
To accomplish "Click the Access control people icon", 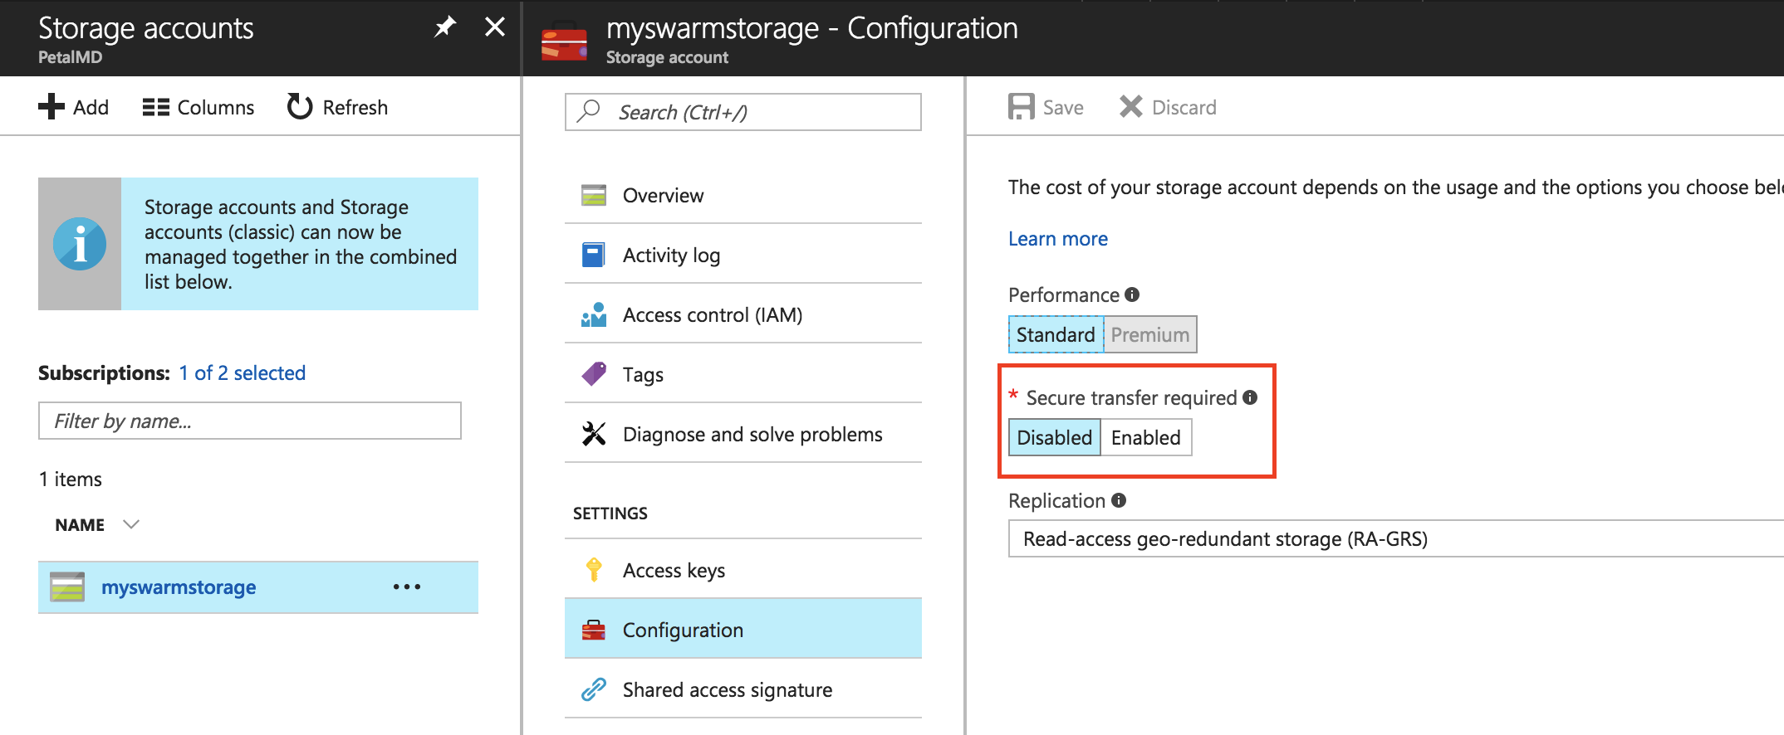I will pyautogui.click(x=594, y=314).
